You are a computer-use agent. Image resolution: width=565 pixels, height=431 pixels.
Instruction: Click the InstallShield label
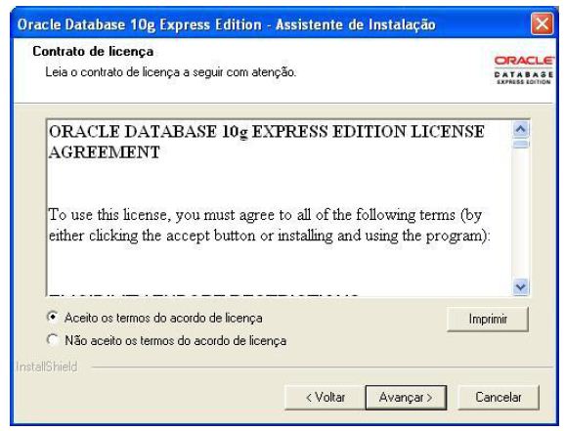[47, 366]
